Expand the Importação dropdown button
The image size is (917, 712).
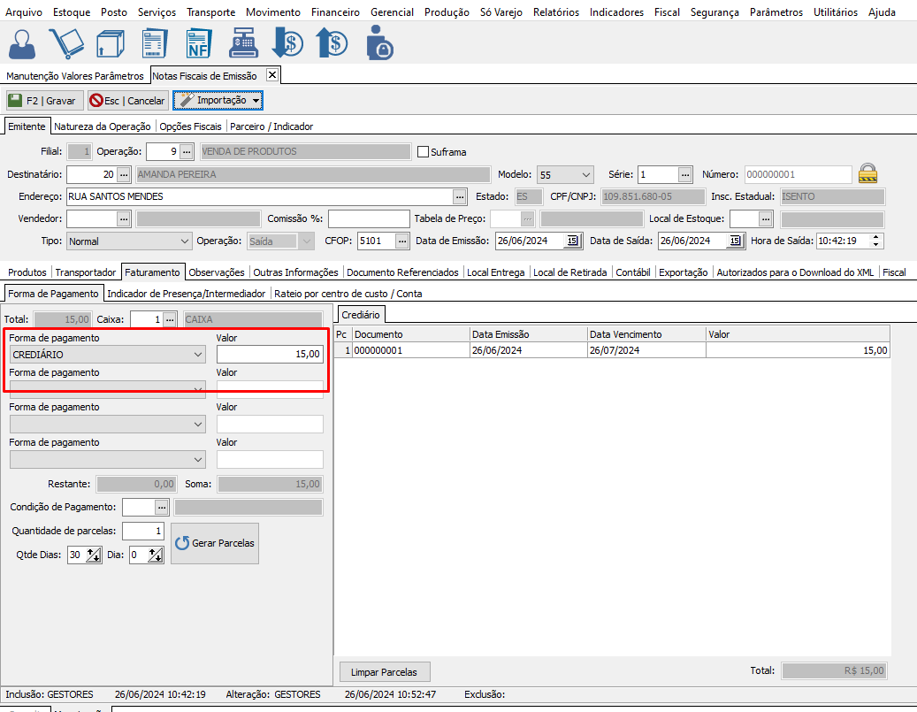256,101
